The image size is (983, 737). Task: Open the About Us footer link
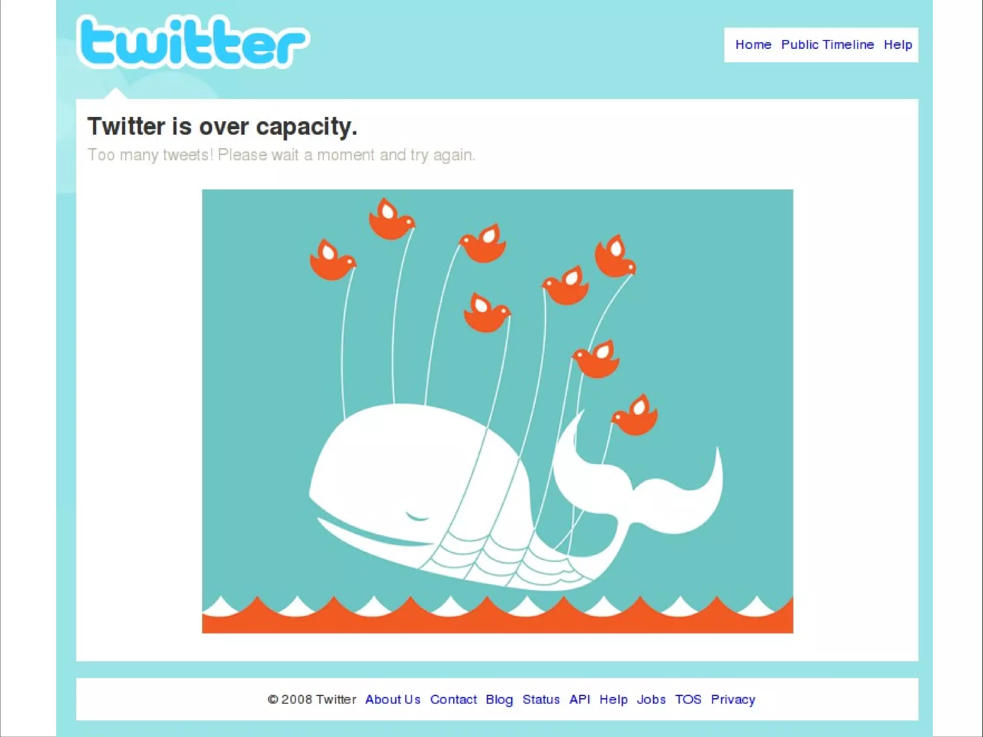click(x=393, y=699)
